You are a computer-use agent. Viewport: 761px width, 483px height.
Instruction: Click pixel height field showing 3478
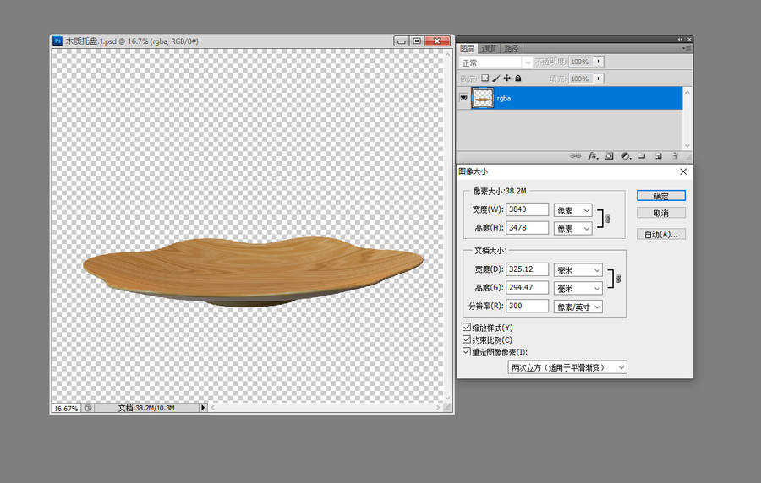pos(527,228)
